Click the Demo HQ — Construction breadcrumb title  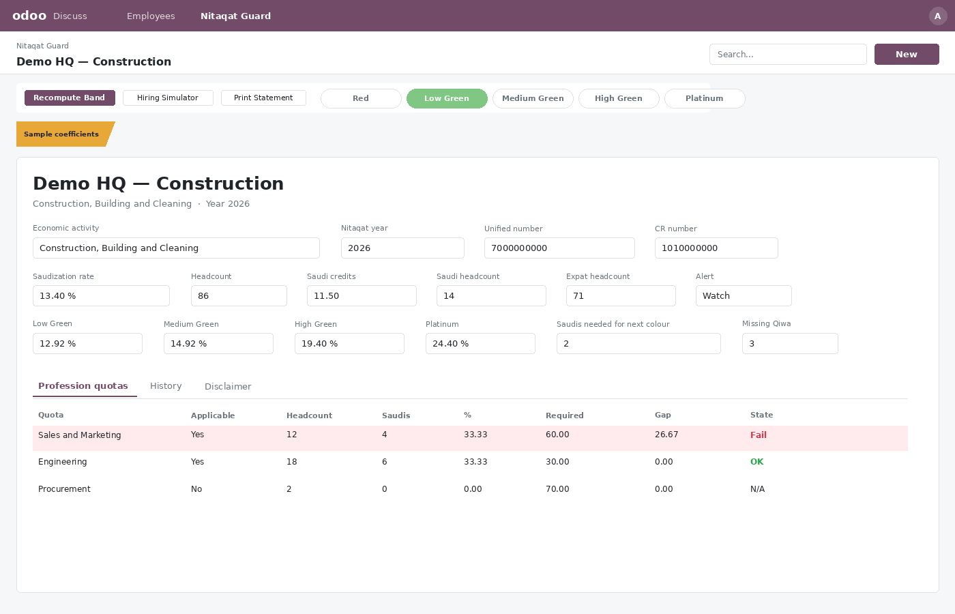(x=94, y=61)
